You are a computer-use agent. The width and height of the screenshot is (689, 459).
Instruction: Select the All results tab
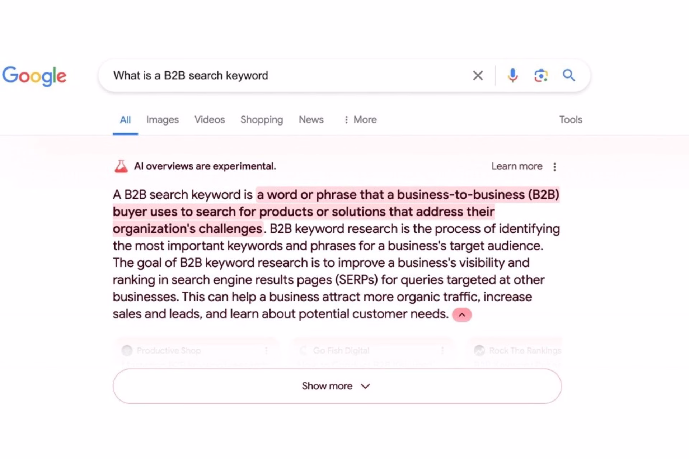125,120
